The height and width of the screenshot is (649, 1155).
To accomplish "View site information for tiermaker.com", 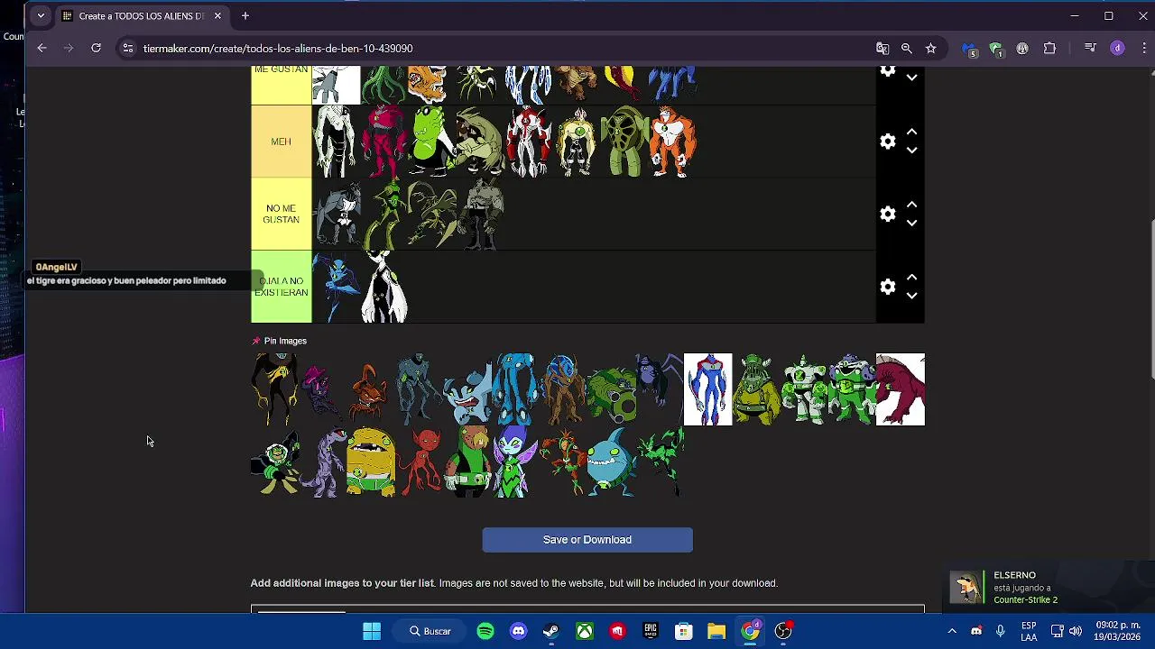I will [127, 48].
